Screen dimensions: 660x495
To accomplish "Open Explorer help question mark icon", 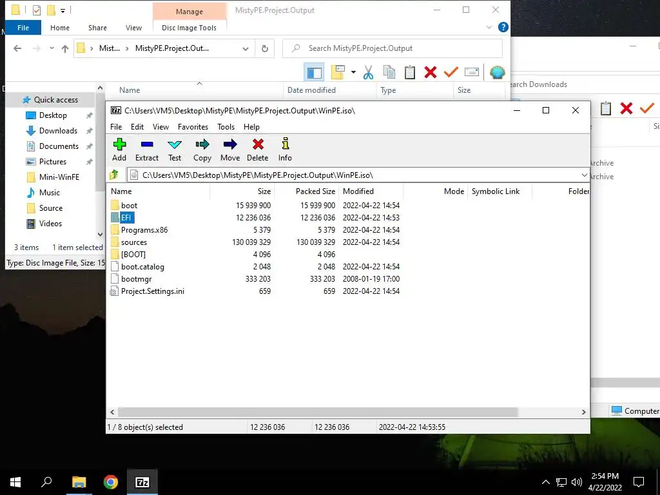I will (503, 27).
